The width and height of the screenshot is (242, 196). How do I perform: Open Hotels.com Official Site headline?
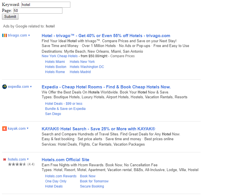(x=66, y=160)
